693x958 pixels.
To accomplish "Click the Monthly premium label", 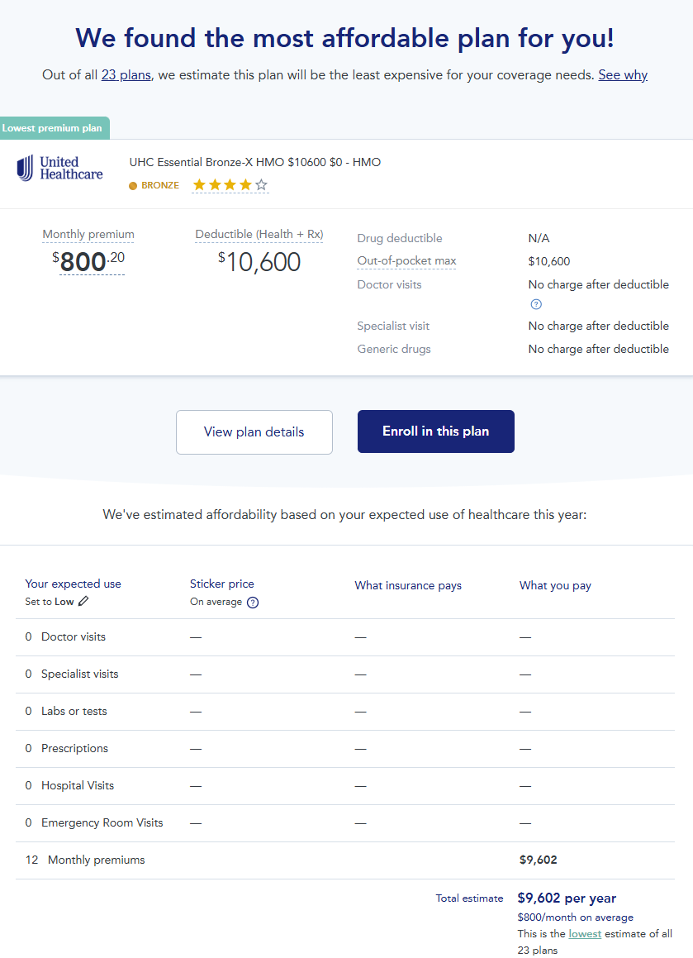I will click(88, 234).
